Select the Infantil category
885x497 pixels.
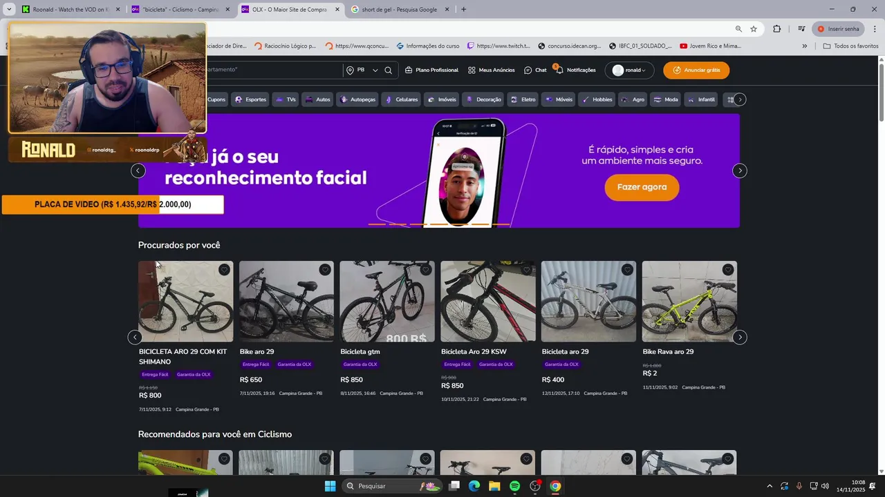click(701, 99)
